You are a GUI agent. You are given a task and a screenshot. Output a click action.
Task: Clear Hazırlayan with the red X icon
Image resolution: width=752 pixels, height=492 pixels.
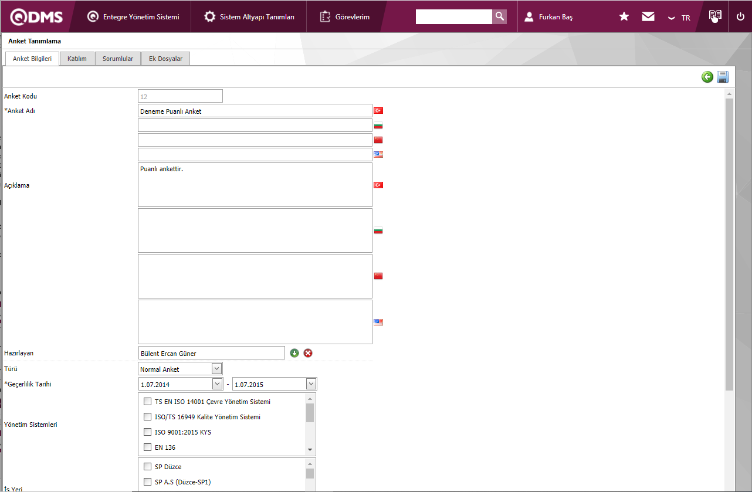click(308, 353)
